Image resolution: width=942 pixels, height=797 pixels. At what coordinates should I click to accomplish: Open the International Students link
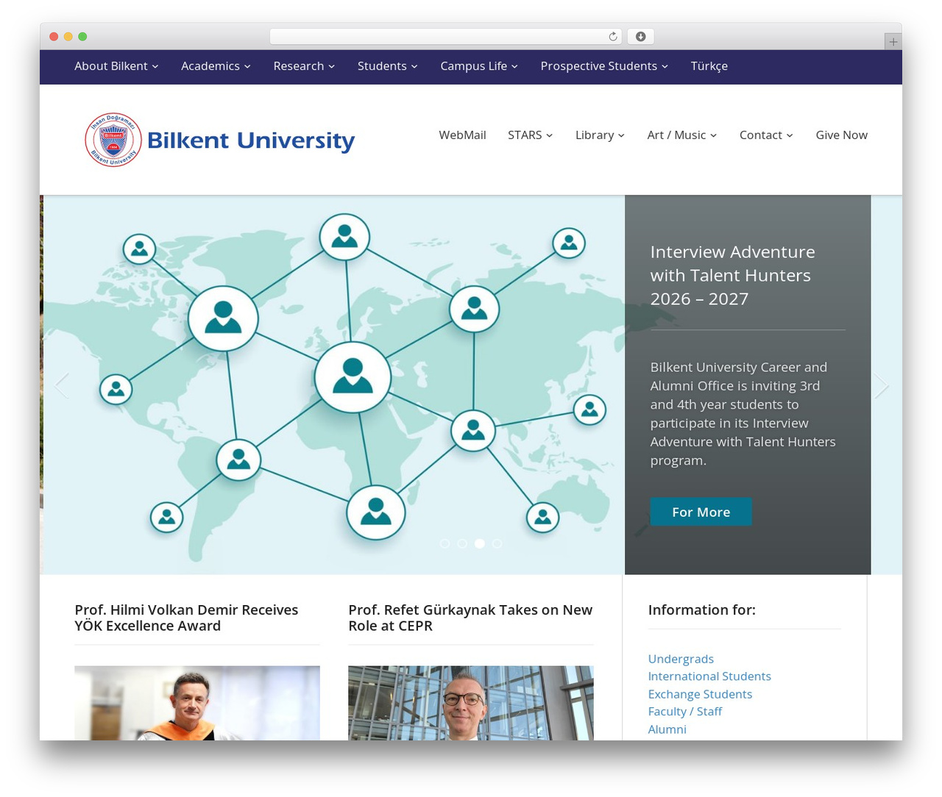coord(709,676)
